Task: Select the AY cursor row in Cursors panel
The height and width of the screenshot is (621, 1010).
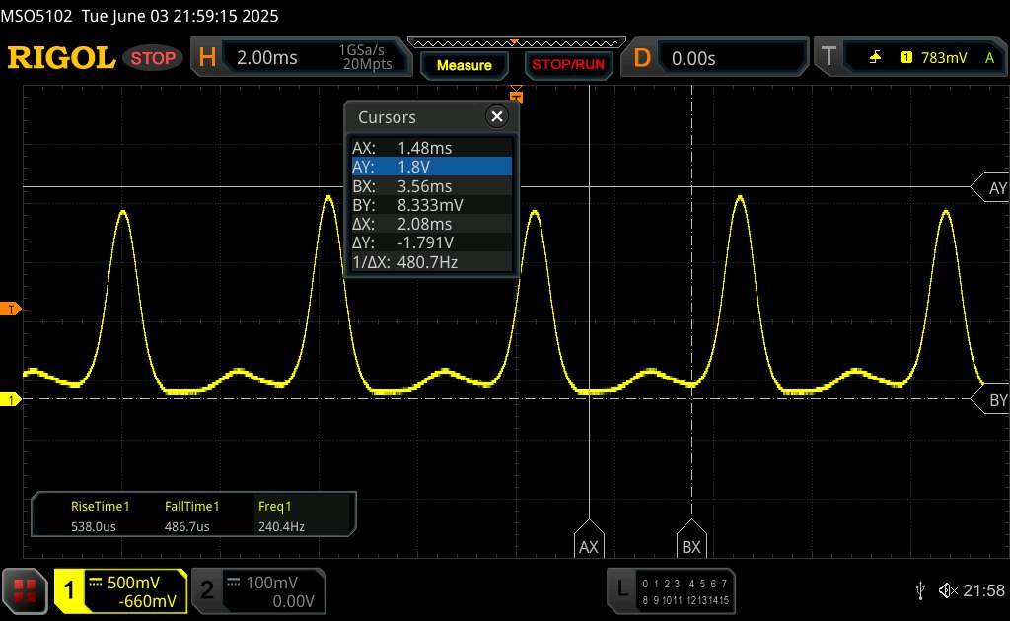Action: (431, 167)
